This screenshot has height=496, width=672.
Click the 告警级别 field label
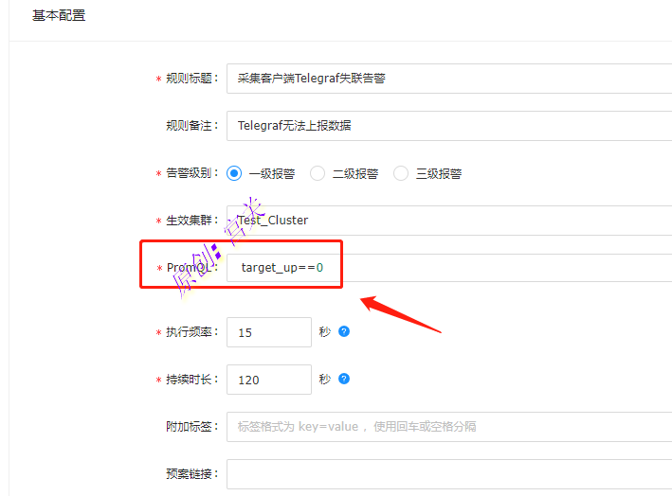click(x=191, y=173)
